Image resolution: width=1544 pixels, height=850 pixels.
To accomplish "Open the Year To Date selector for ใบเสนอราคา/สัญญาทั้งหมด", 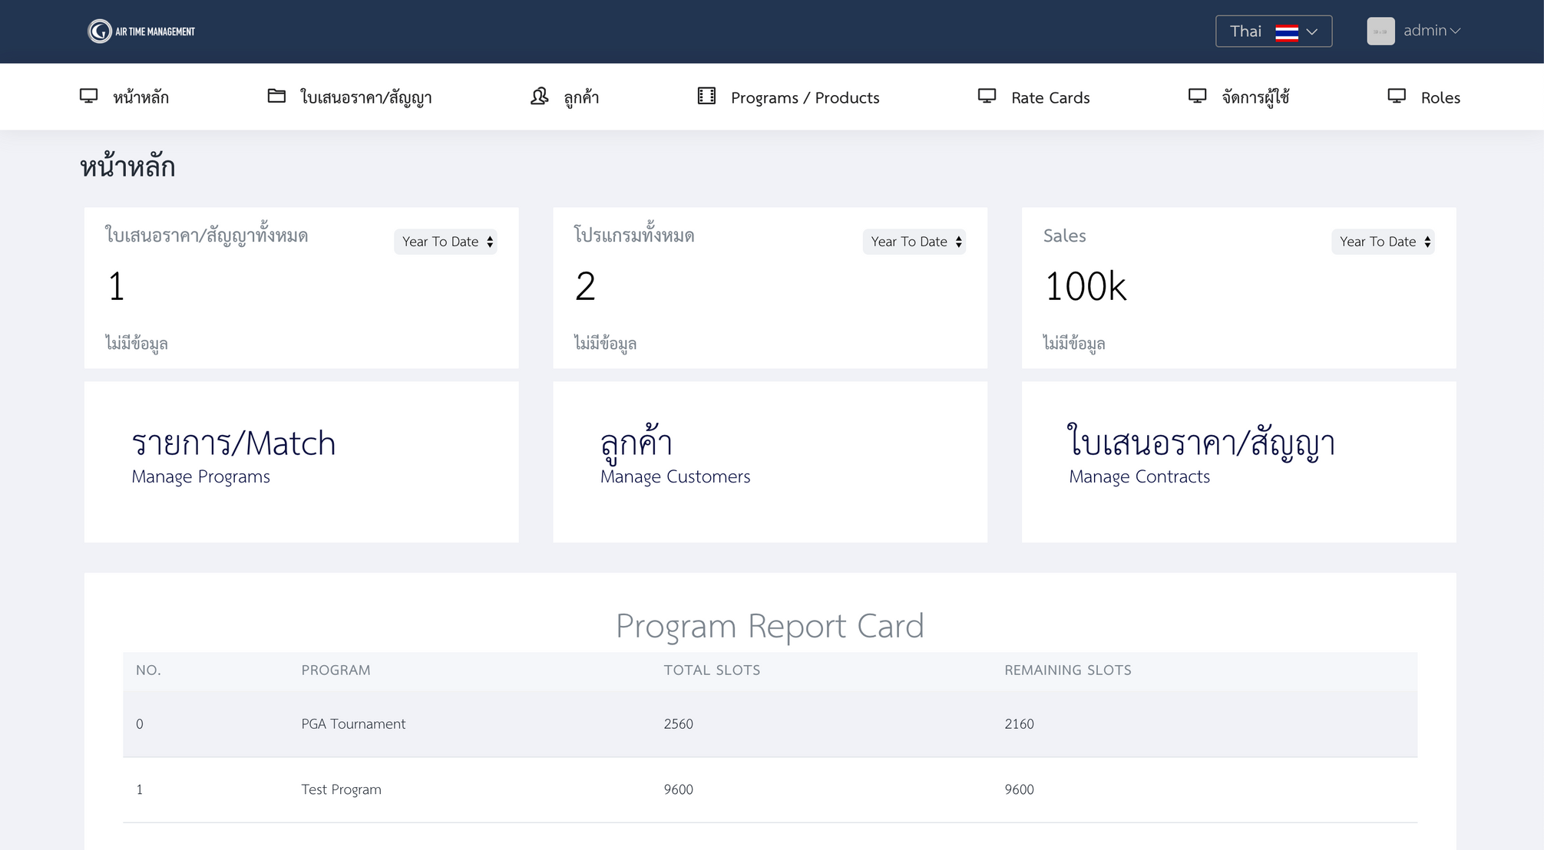I will 445,242.
